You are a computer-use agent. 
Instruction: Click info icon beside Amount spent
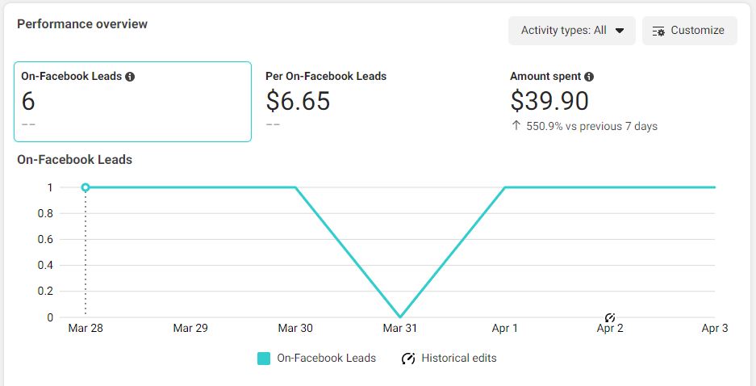(589, 77)
